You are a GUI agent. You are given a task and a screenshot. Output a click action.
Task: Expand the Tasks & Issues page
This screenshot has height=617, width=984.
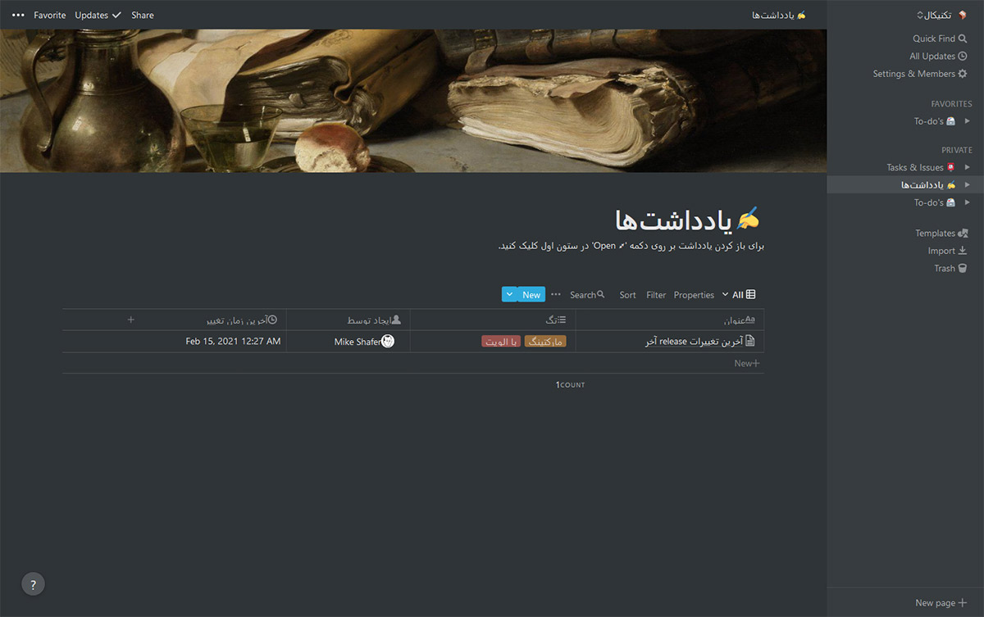968,166
